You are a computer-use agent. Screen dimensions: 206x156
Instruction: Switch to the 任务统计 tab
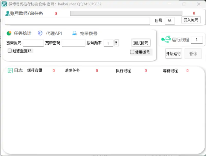[x=22, y=33]
